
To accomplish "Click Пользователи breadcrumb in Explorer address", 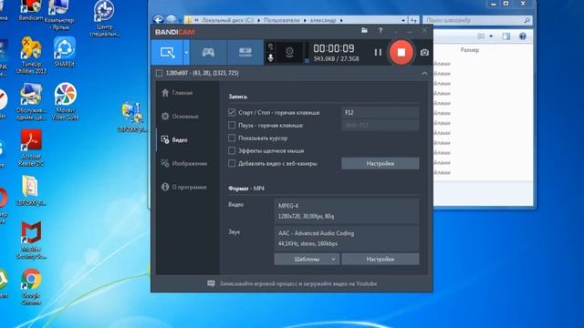I will (282, 20).
